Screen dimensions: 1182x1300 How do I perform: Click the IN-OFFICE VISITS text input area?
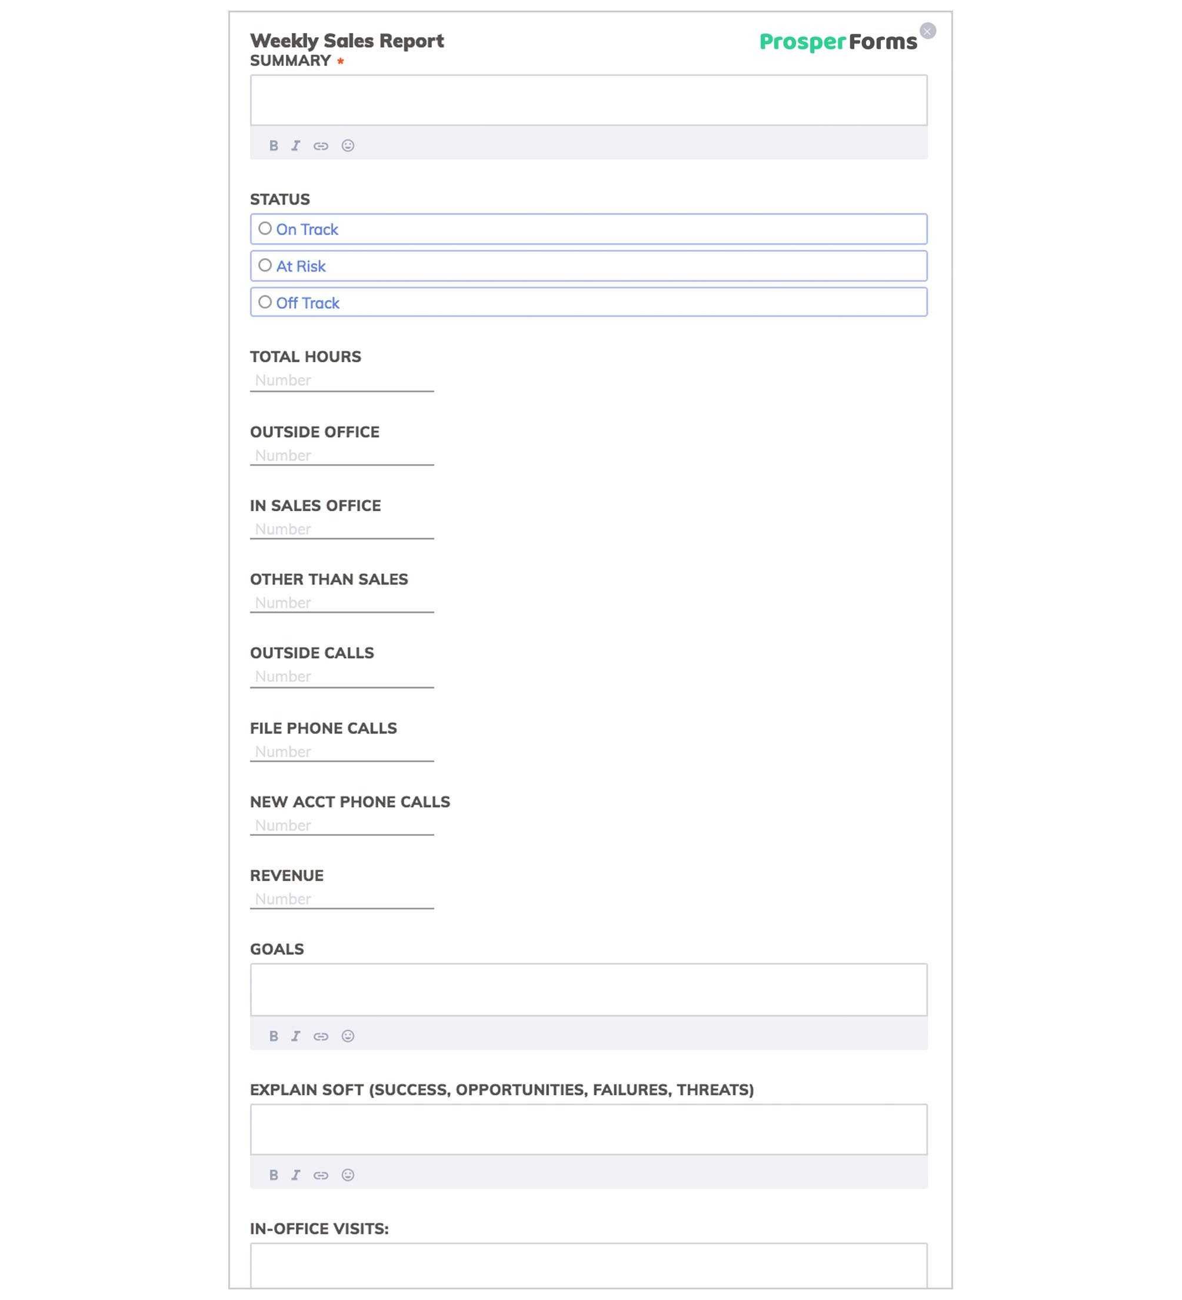click(588, 1268)
